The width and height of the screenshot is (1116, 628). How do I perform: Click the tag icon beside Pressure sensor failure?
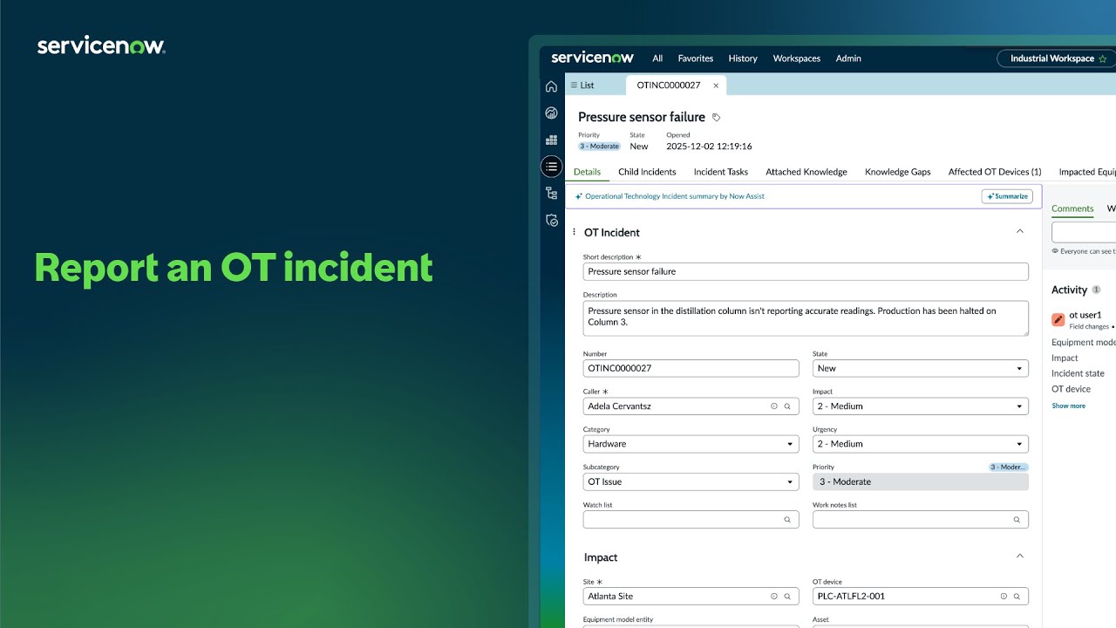tap(717, 116)
